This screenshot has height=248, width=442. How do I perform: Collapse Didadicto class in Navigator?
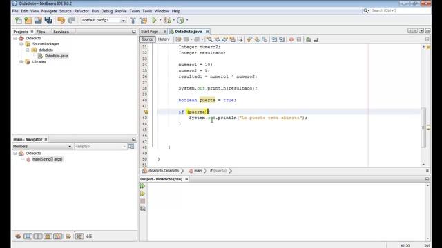(15, 153)
